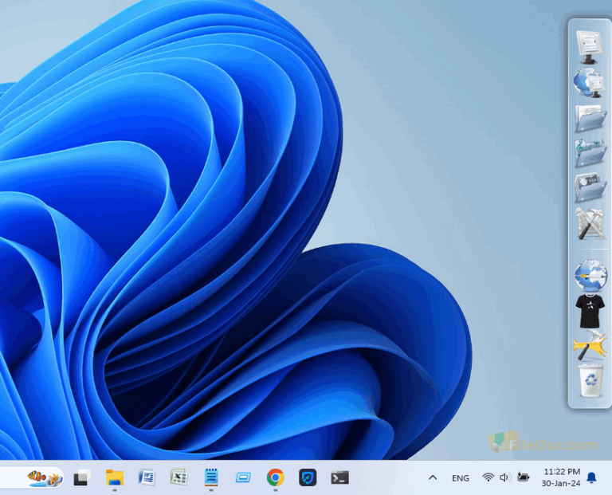The width and height of the screenshot is (612, 495).
Task: Click the network globe-with-monitor dock icon
Action: pyautogui.click(x=590, y=82)
